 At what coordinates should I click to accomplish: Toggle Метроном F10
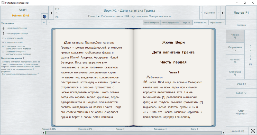pyautogui.click(x=200, y=23)
